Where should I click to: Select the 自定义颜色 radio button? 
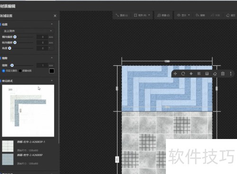click(3, 71)
